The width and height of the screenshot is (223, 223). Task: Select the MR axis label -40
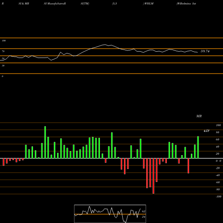pos(218,175)
